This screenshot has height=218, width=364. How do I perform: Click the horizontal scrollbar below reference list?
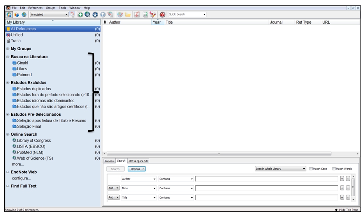[x=219, y=153]
